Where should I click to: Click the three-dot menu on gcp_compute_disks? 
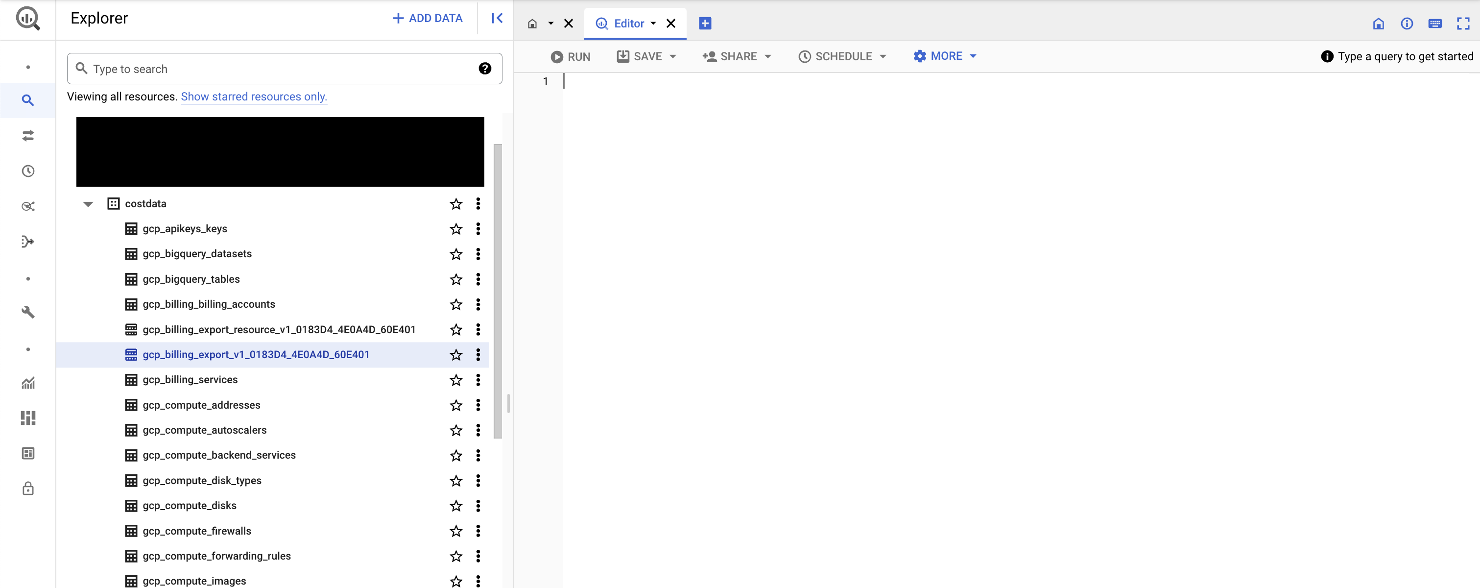tap(478, 506)
